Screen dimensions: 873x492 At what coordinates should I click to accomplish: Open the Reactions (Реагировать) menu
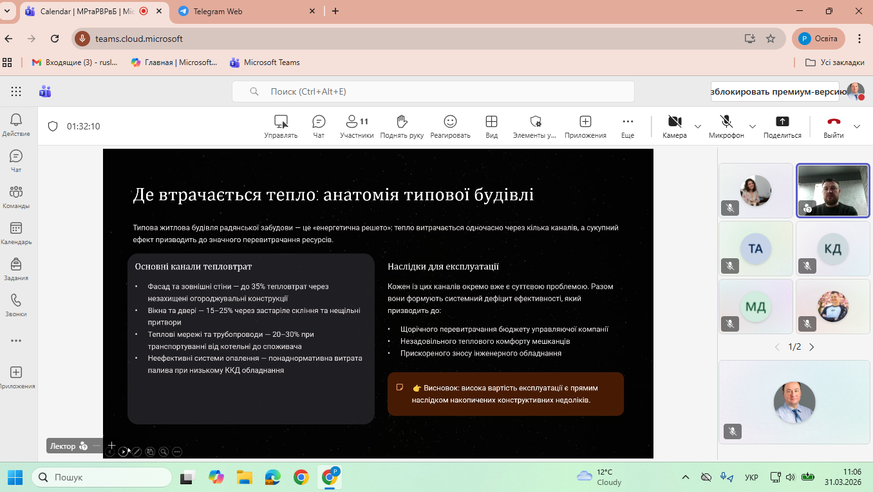(x=450, y=126)
